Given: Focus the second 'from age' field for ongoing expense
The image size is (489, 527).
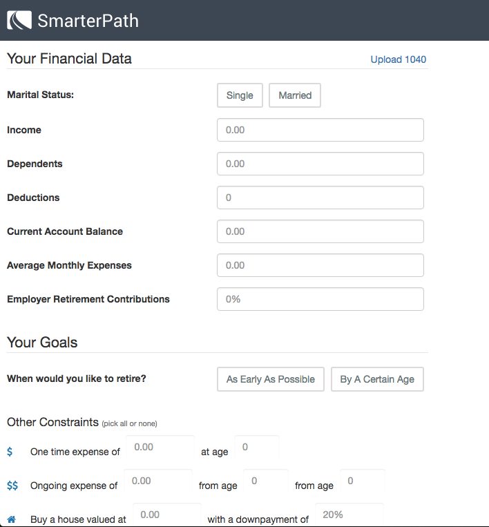Looking at the screenshot, I should tap(363, 481).
